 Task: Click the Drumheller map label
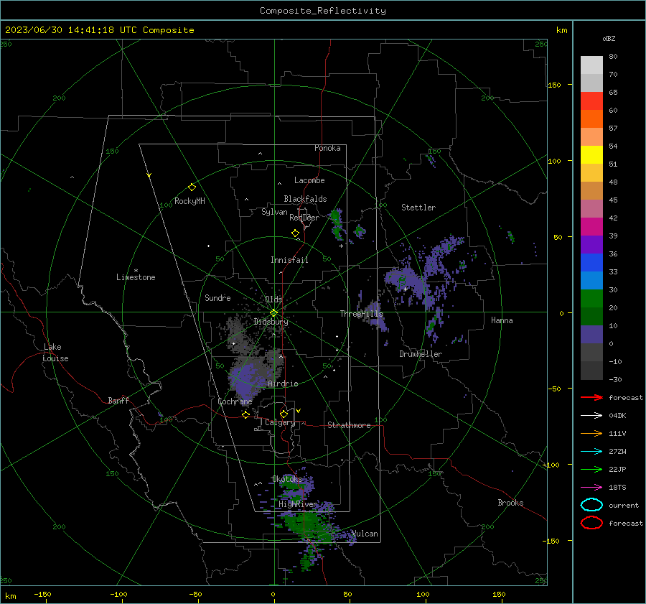point(421,354)
